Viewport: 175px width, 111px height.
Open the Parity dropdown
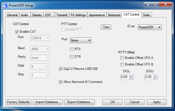(x=40, y=58)
